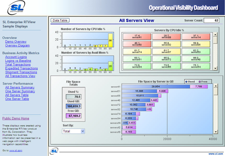Open the server14 tile showing 37.1
Viewport: 225px width, 156px height.
196,37
